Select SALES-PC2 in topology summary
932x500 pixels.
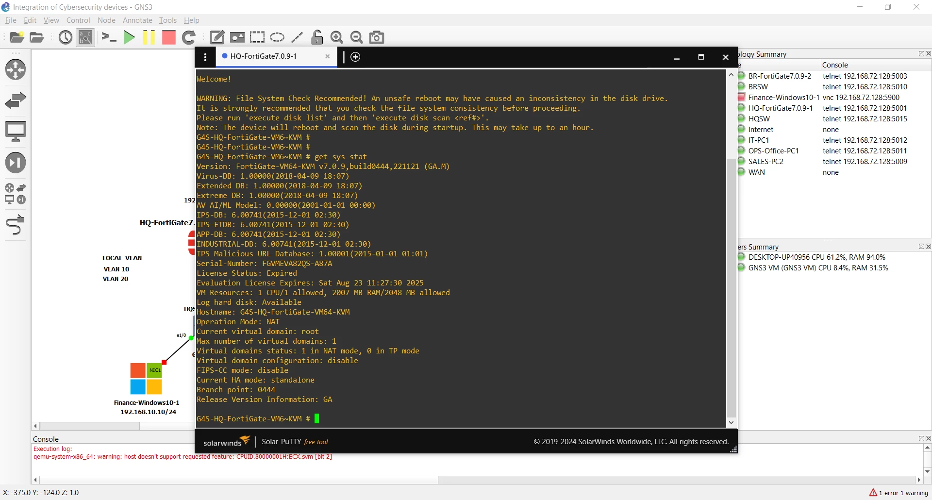coord(766,162)
